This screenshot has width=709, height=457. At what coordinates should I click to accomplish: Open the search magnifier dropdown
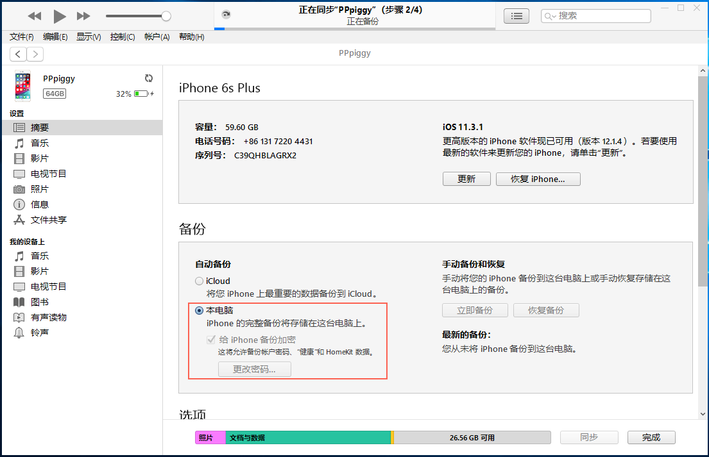[551, 16]
